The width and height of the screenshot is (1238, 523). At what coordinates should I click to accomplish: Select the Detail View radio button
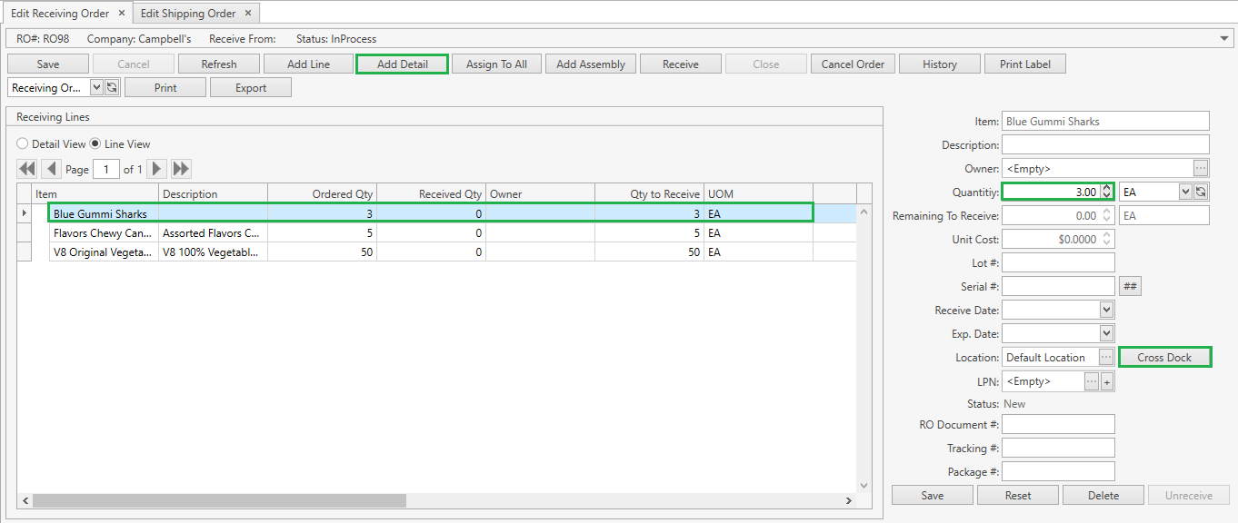tap(23, 144)
